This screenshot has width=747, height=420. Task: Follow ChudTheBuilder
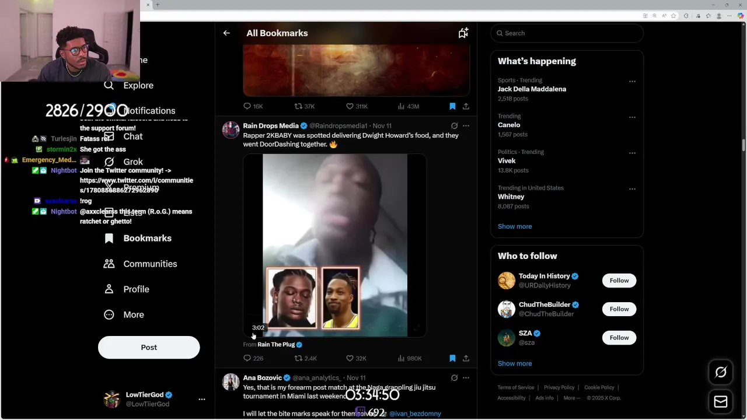[x=619, y=309]
